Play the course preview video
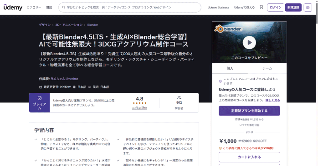Screen dimensions: 318x166 [x=249, y=42]
